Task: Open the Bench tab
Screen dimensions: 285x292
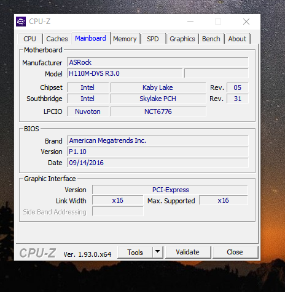Action: (211, 39)
